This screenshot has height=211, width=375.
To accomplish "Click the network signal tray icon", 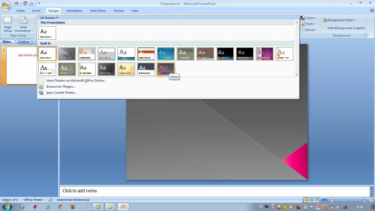I will [x=345, y=207].
